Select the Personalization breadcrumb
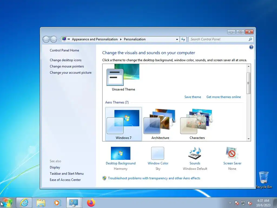This screenshot has width=277, height=208. (135, 39)
